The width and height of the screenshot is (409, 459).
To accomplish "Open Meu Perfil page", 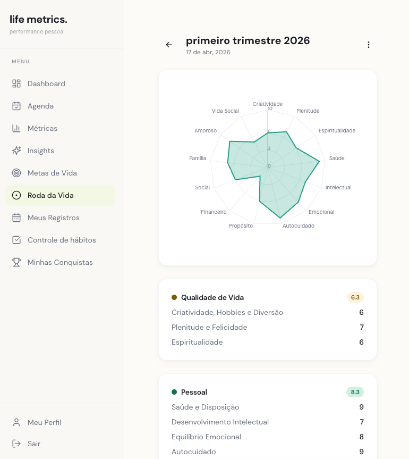I will (44, 422).
